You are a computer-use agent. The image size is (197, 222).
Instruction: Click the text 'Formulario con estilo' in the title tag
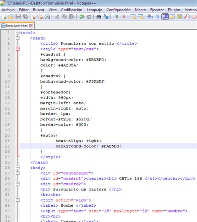tap(87, 44)
